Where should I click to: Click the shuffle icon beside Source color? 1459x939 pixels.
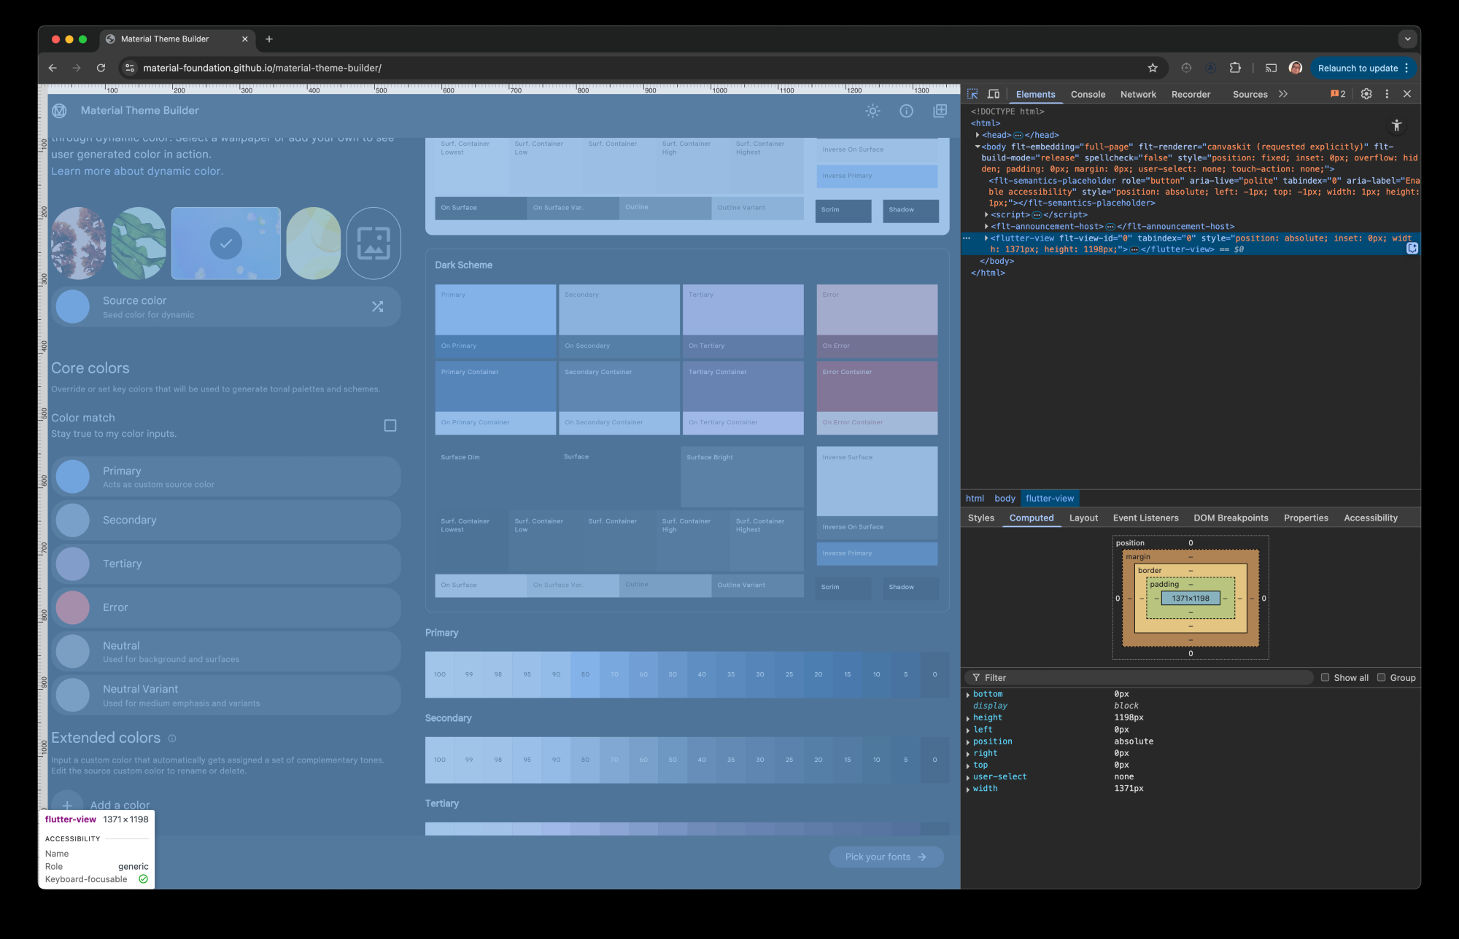coord(377,307)
